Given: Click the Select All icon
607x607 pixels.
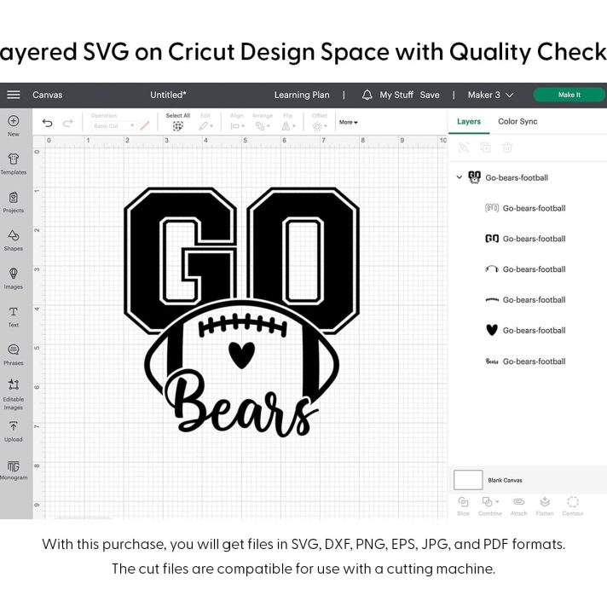Looking at the screenshot, I should point(177,126).
